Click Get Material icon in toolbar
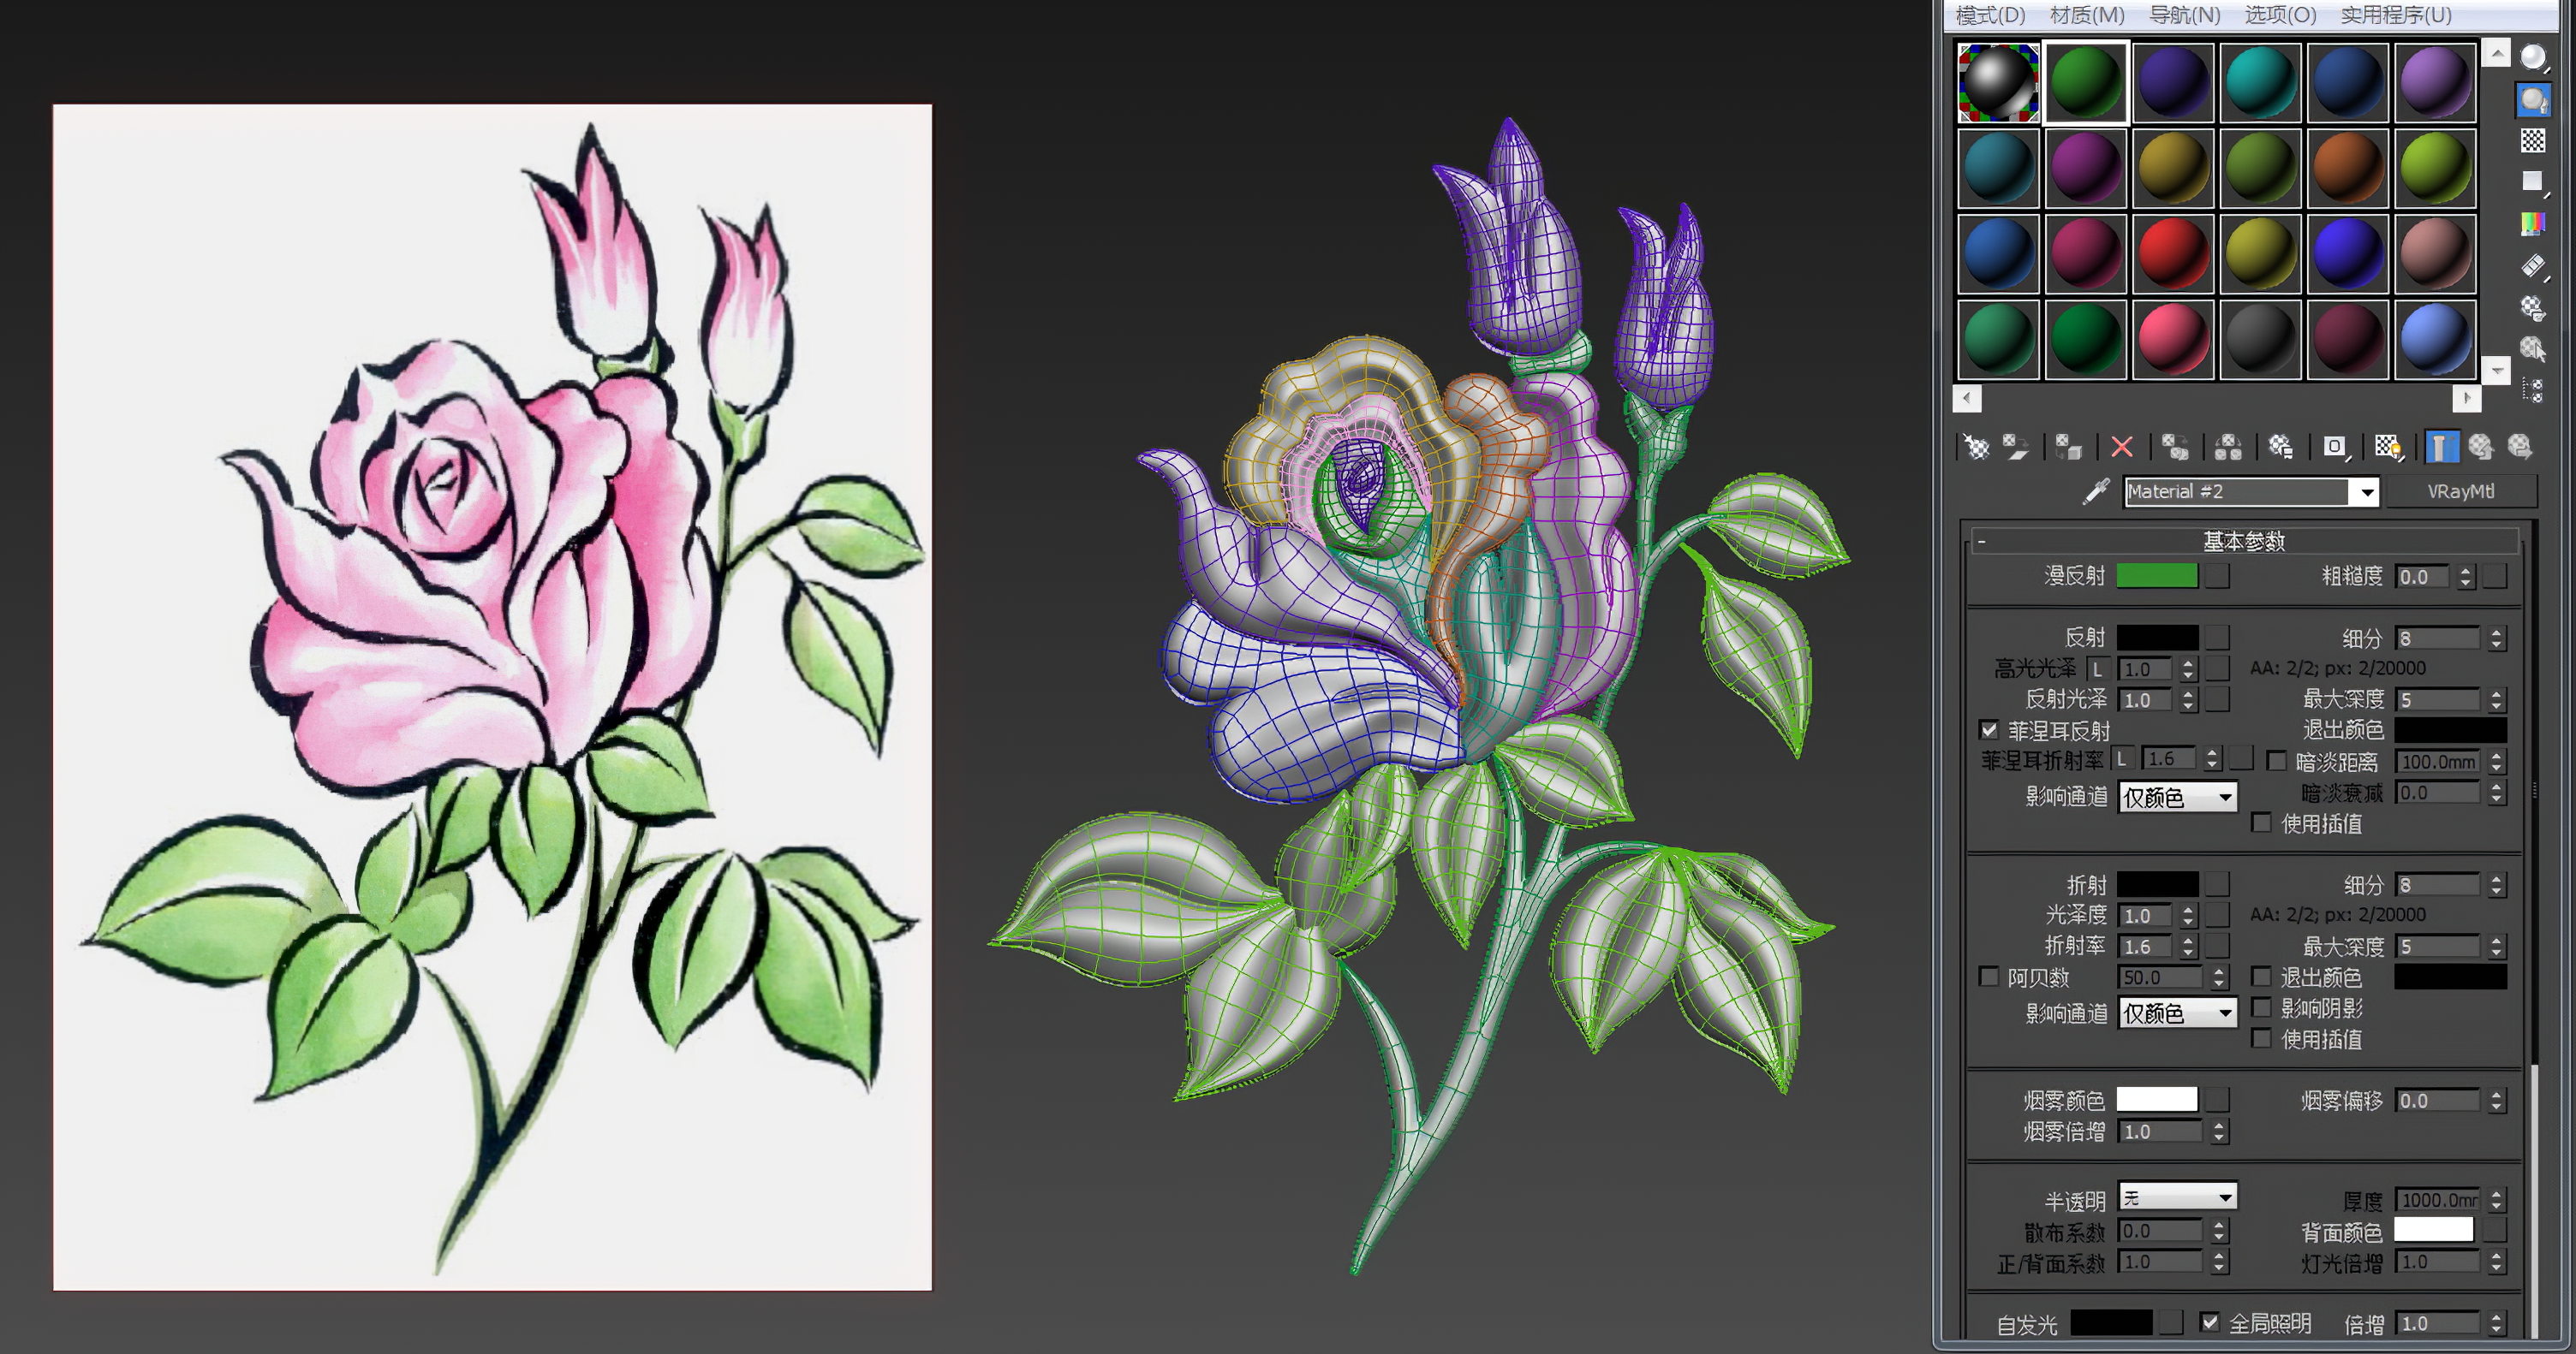 click(x=1976, y=447)
